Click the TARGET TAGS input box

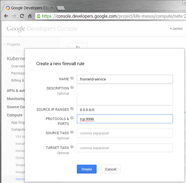[125, 148]
